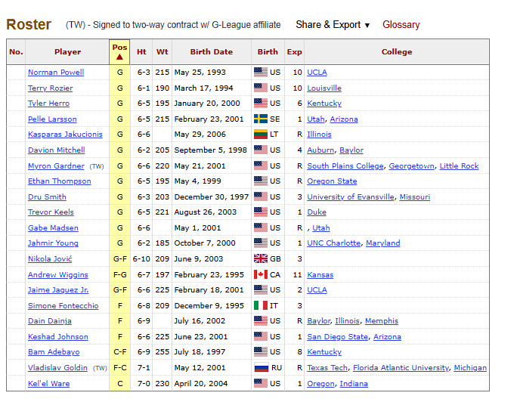This screenshot has width=517, height=399.
Task: Open Jaime Jaquez Jr. player page
Action: pos(58,290)
